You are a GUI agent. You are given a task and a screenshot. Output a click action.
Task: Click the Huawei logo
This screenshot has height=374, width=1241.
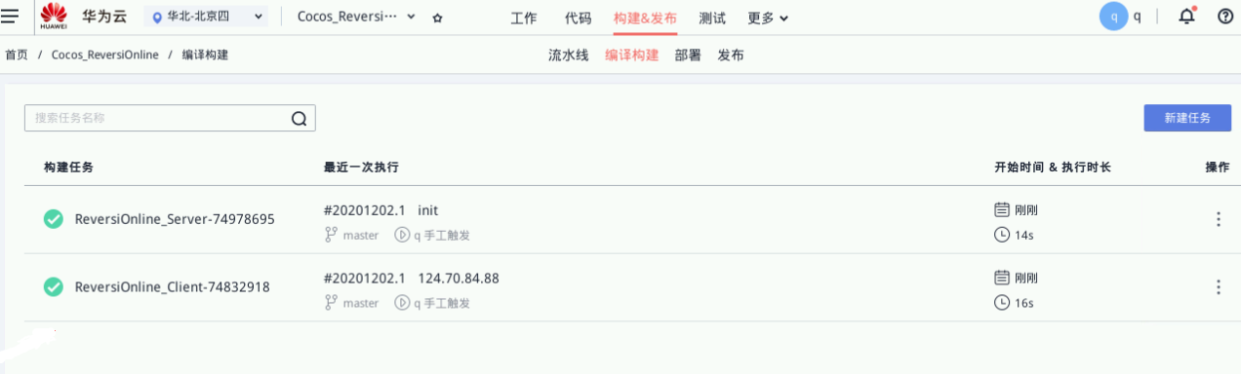pyautogui.click(x=54, y=17)
